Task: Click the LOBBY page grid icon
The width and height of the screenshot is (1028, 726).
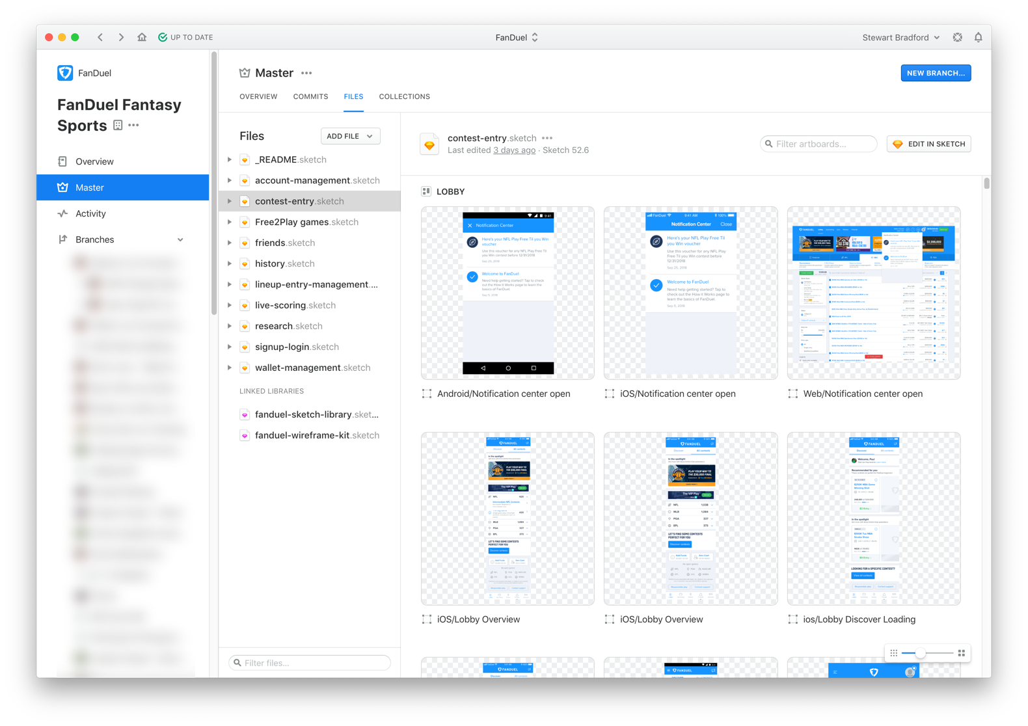Action: pos(426,191)
